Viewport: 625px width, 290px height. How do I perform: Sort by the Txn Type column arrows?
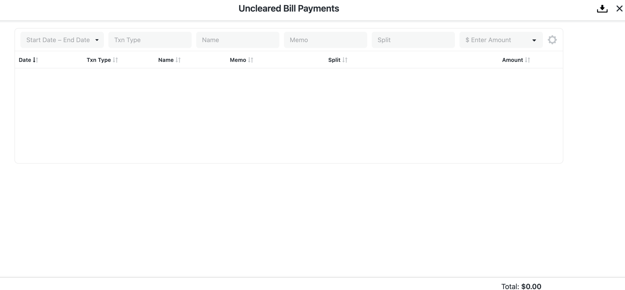tap(115, 60)
